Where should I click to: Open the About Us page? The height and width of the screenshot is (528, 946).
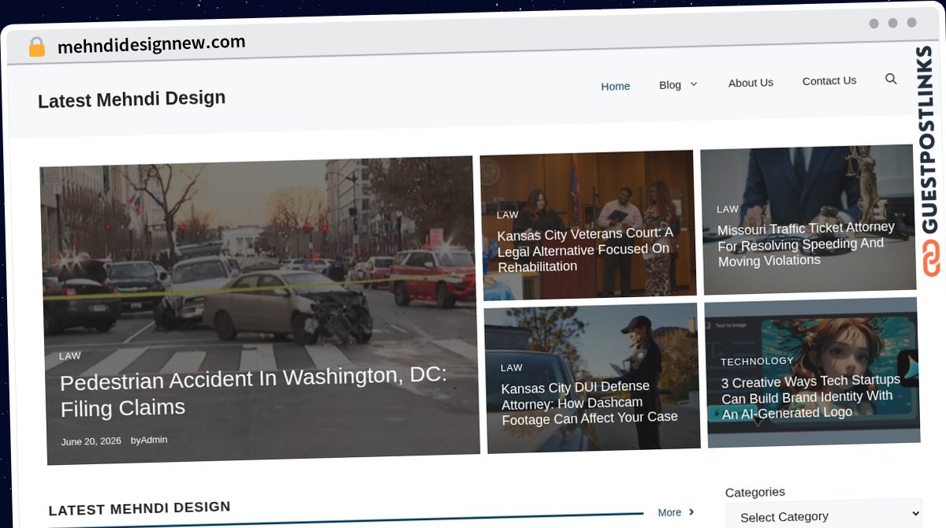pyautogui.click(x=750, y=83)
